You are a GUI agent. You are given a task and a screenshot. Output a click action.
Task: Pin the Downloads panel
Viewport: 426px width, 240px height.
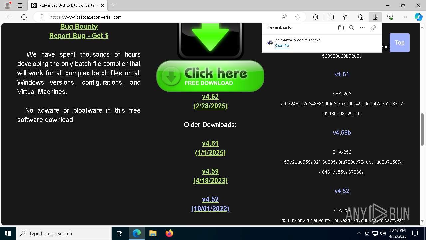tap(373, 28)
